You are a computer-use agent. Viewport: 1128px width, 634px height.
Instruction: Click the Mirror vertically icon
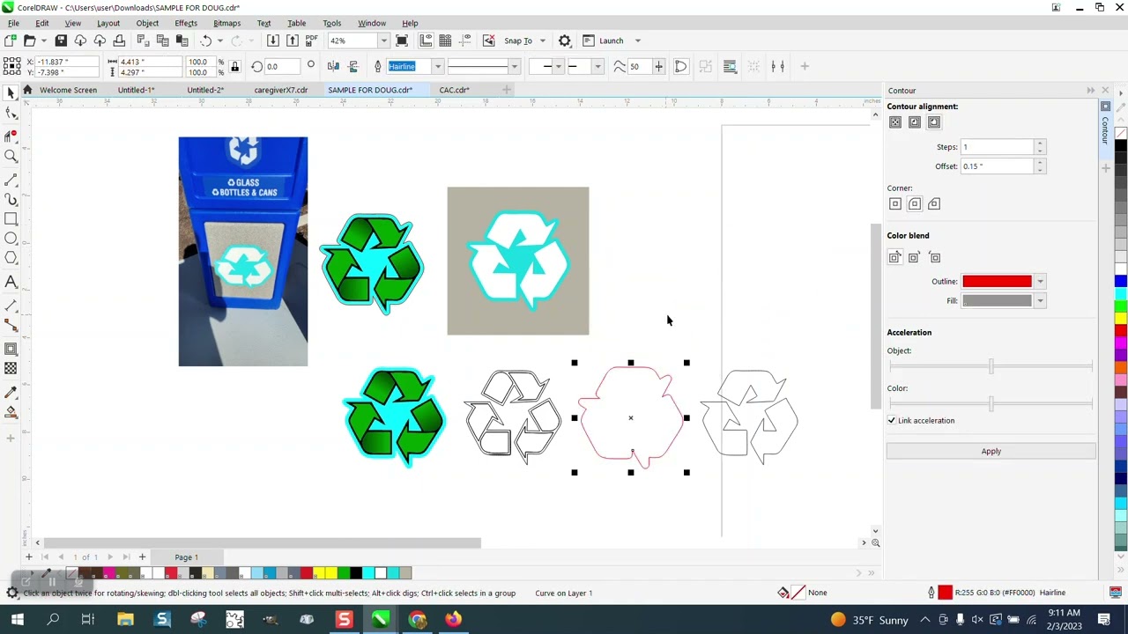353,66
